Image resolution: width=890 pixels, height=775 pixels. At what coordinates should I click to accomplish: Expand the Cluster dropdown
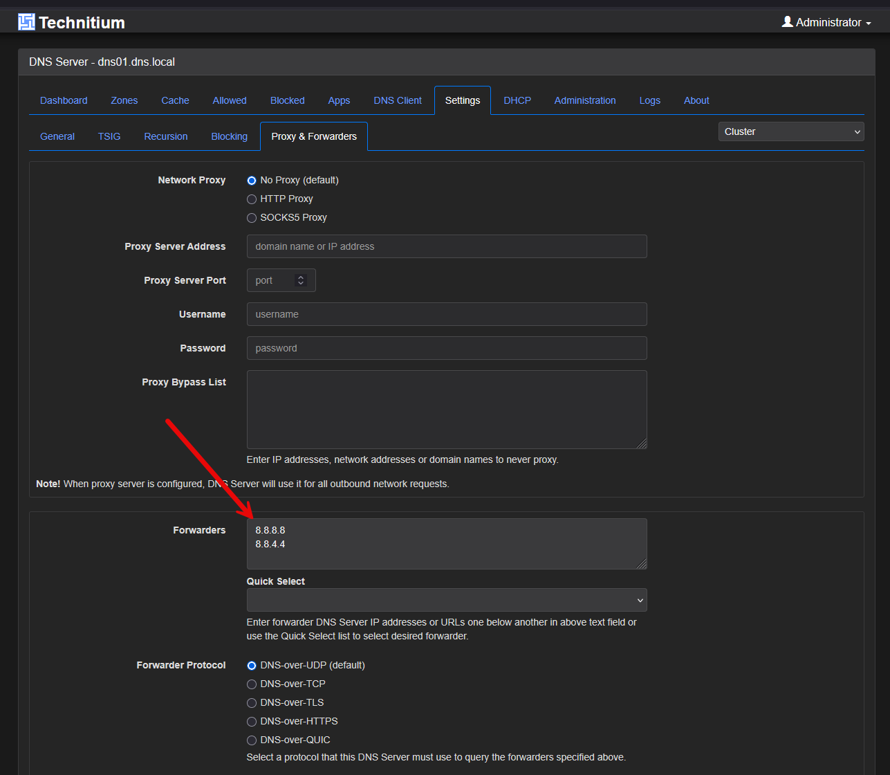791,131
